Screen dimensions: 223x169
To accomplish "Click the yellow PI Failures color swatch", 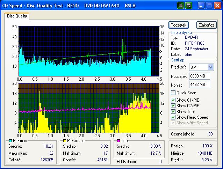I will (x=65, y=141).
